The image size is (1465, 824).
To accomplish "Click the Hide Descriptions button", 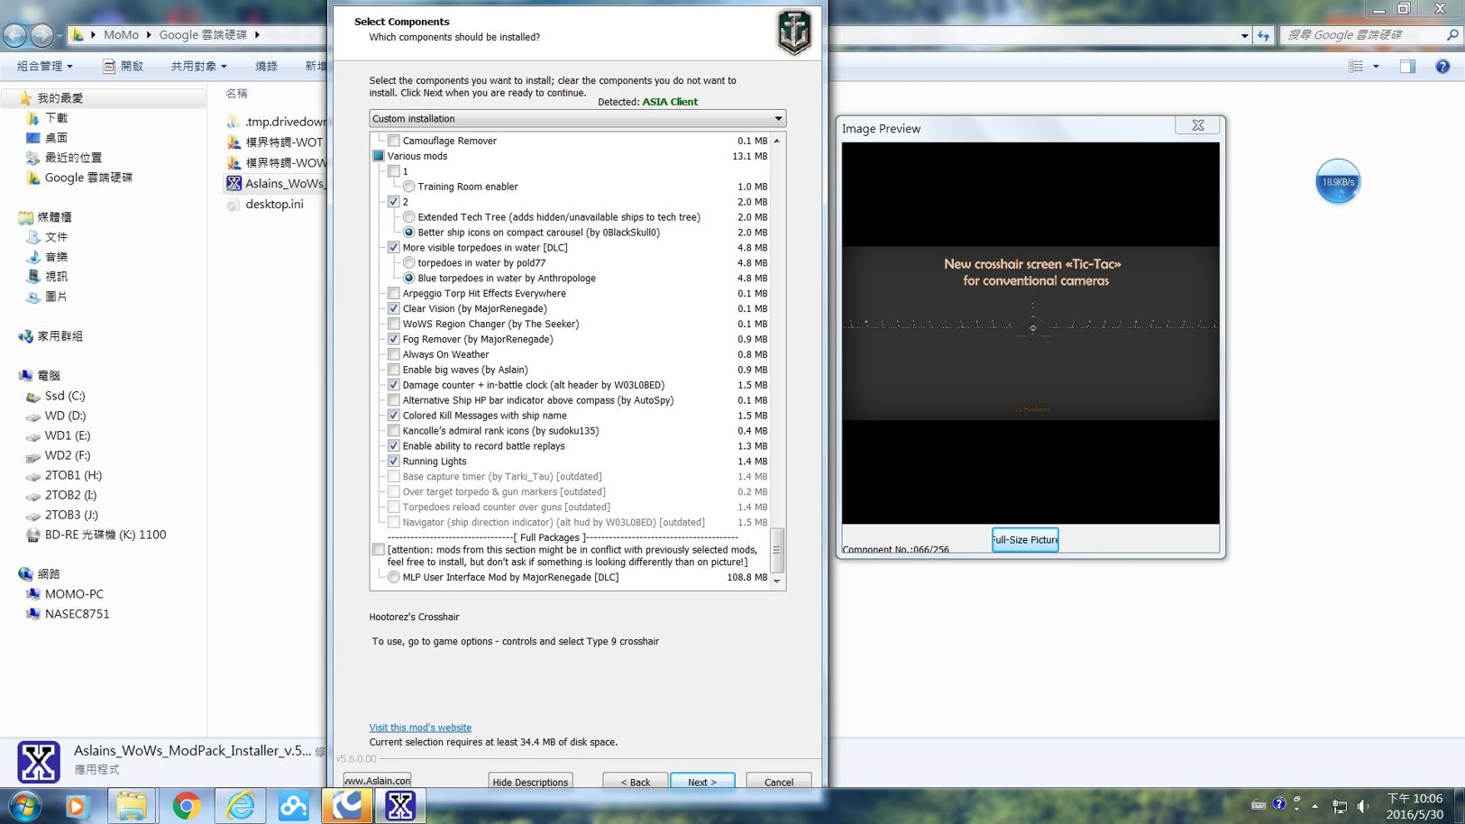I will pyautogui.click(x=530, y=782).
